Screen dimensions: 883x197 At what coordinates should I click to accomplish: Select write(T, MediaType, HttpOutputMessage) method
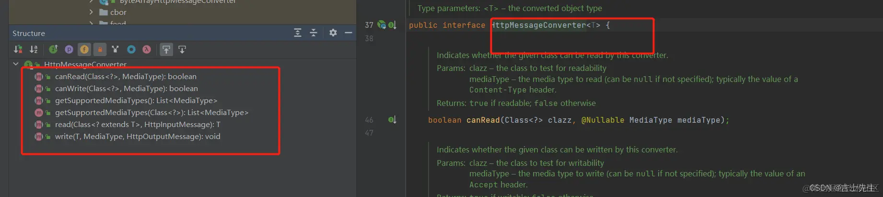pyautogui.click(x=138, y=136)
